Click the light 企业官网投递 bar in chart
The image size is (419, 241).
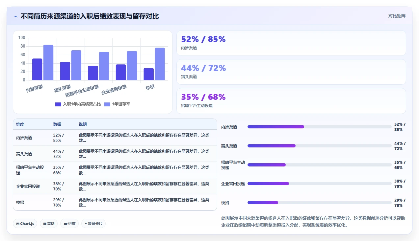click(x=132, y=66)
